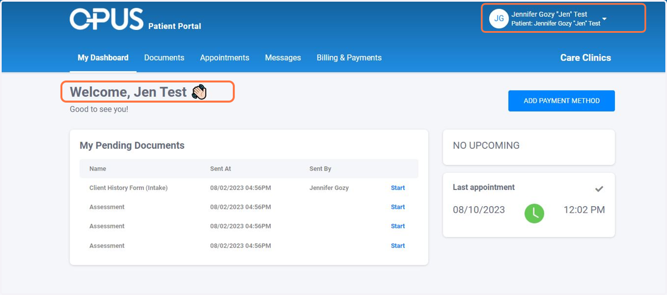Click the Care Clinics label
667x295 pixels.
[x=585, y=58]
